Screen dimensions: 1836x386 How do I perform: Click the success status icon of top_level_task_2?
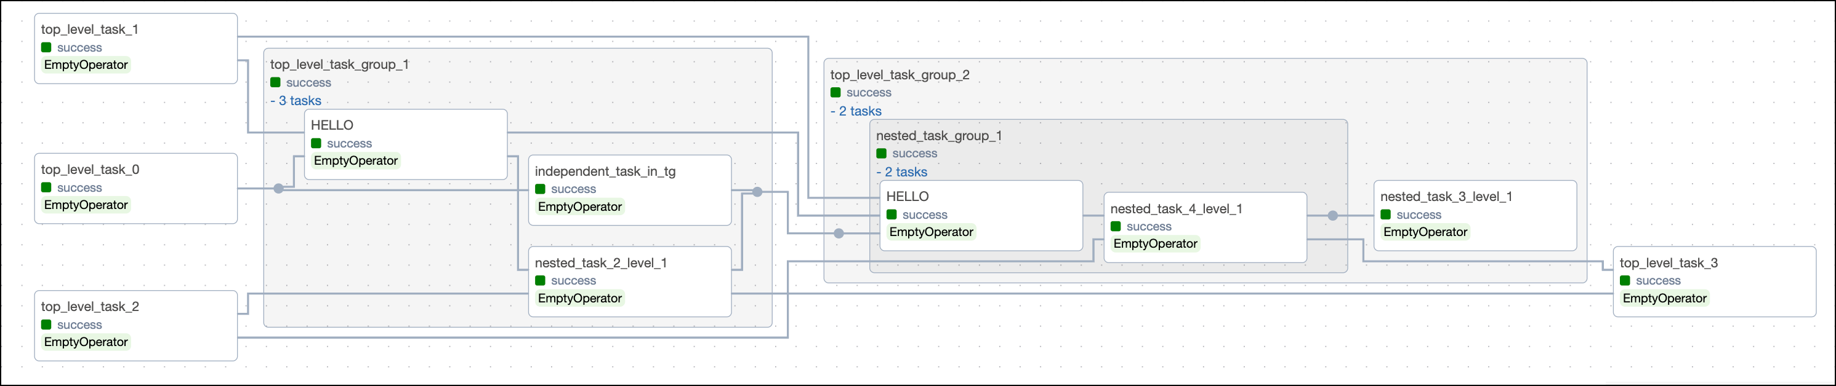click(46, 325)
